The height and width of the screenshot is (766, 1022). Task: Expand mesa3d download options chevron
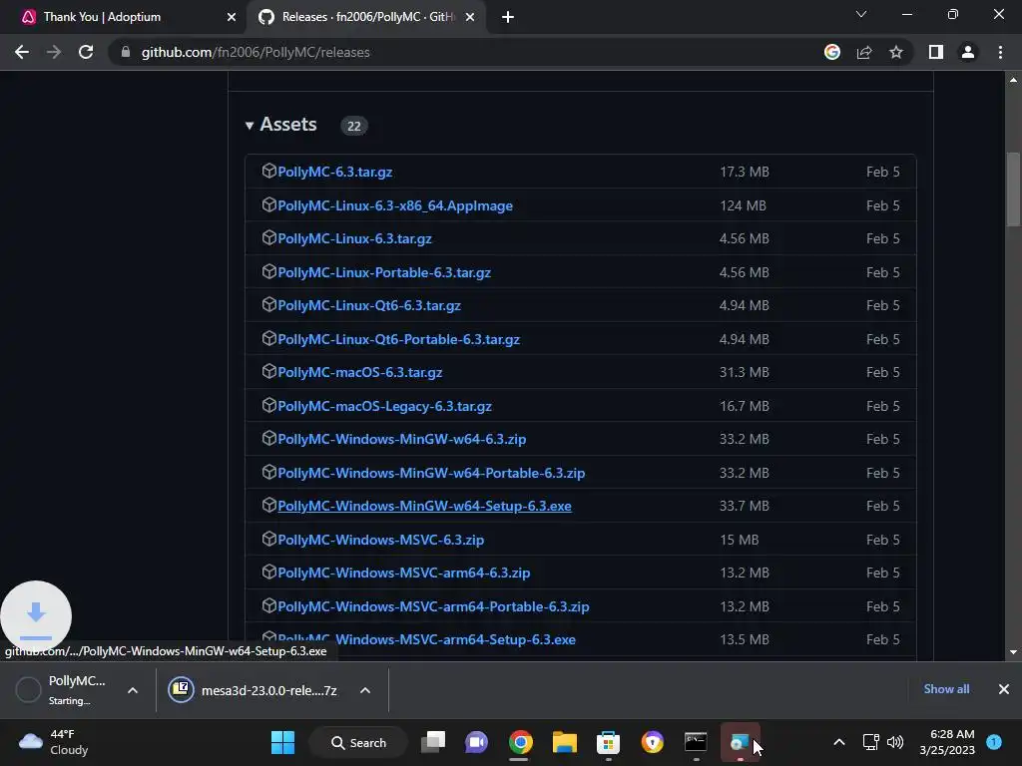click(365, 690)
